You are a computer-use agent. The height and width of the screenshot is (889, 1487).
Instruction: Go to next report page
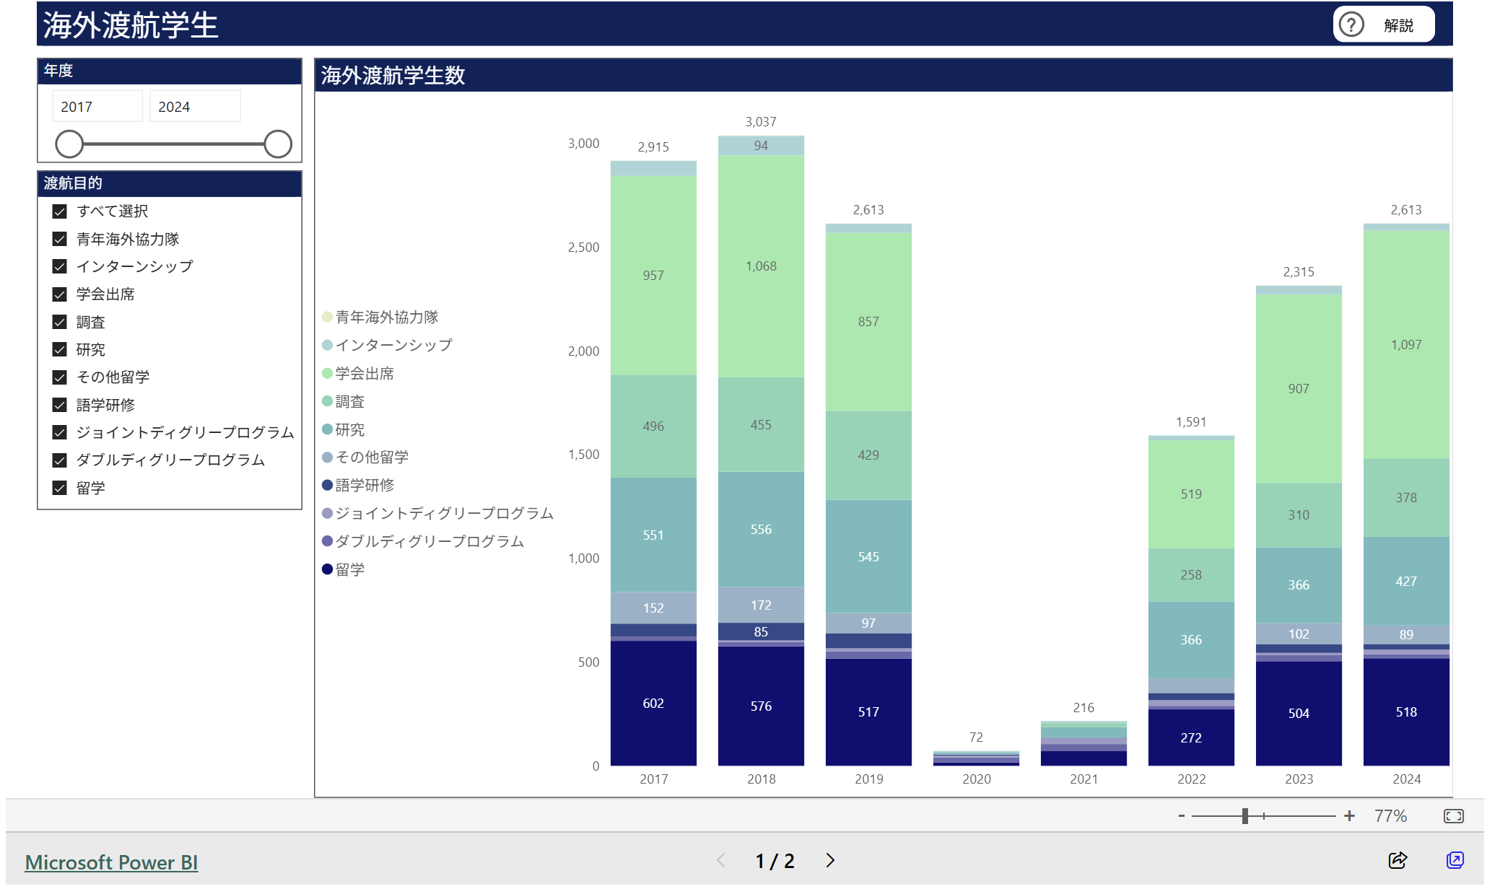[x=830, y=860]
